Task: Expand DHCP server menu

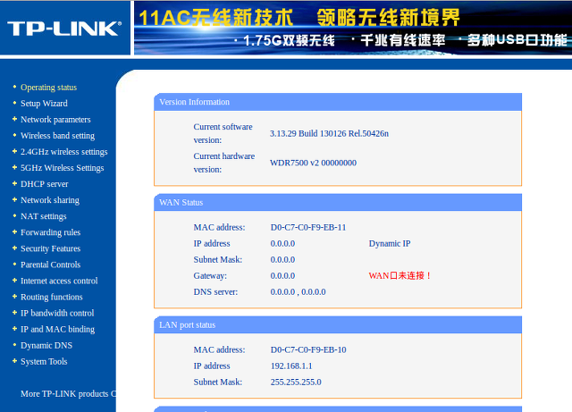Action: 44,184
